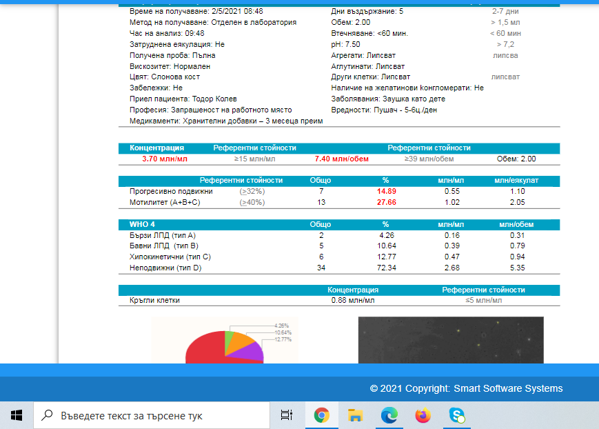Select the Кръгли клетки row label

[x=154, y=300]
